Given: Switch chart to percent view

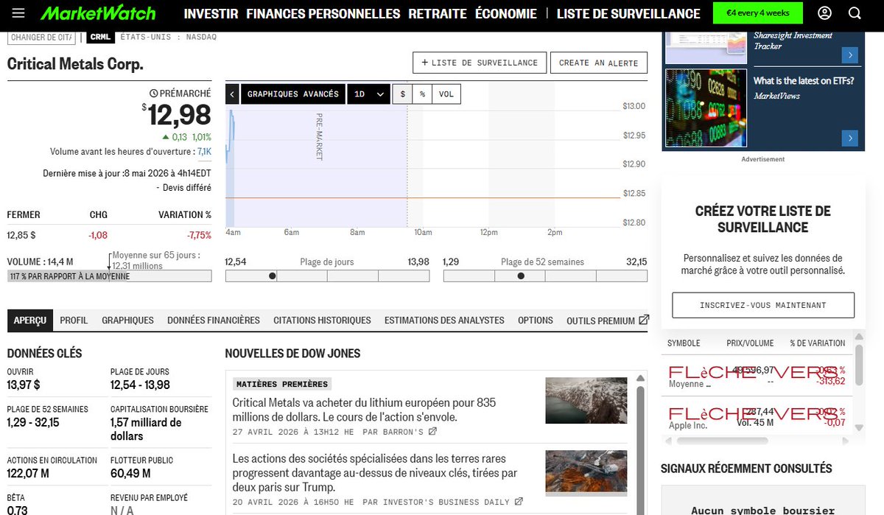Looking at the screenshot, I should click(422, 94).
